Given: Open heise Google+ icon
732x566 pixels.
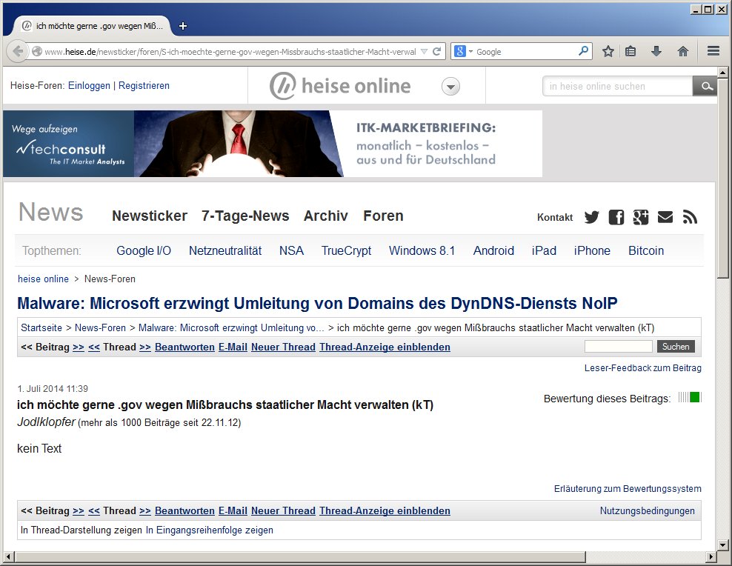Looking at the screenshot, I should click(641, 218).
